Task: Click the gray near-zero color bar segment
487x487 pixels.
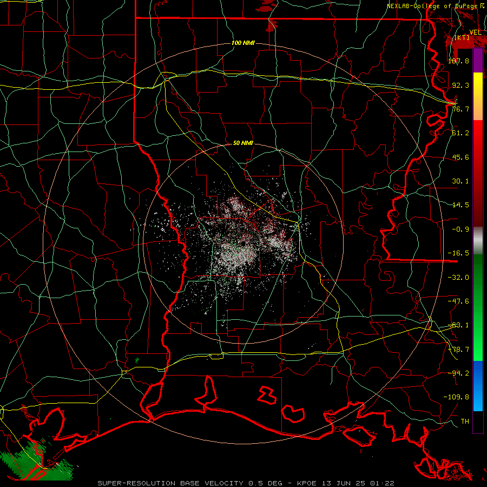Action: coord(478,241)
